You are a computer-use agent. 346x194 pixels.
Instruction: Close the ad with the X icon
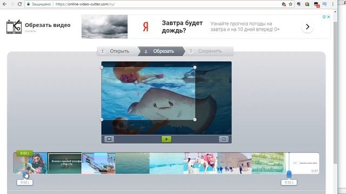[x=329, y=17]
